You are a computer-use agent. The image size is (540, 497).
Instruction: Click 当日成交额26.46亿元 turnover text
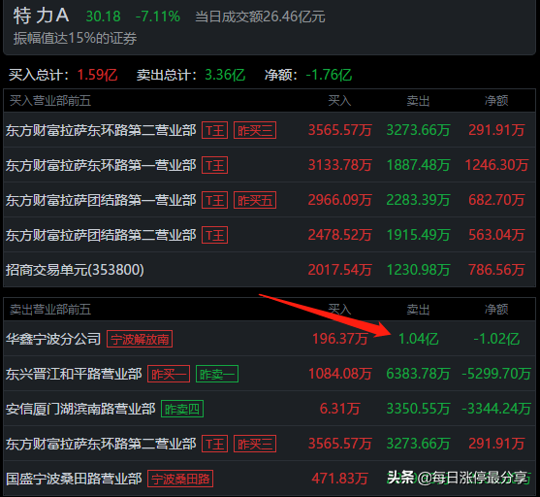(x=260, y=17)
